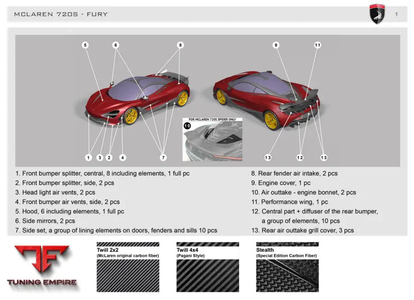Open the 720S Spider only inset image
The height and width of the screenshot is (300, 414).
coord(212,140)
